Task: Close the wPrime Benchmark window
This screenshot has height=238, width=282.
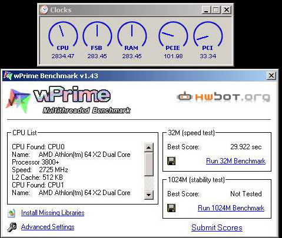Action: [271, 76]
